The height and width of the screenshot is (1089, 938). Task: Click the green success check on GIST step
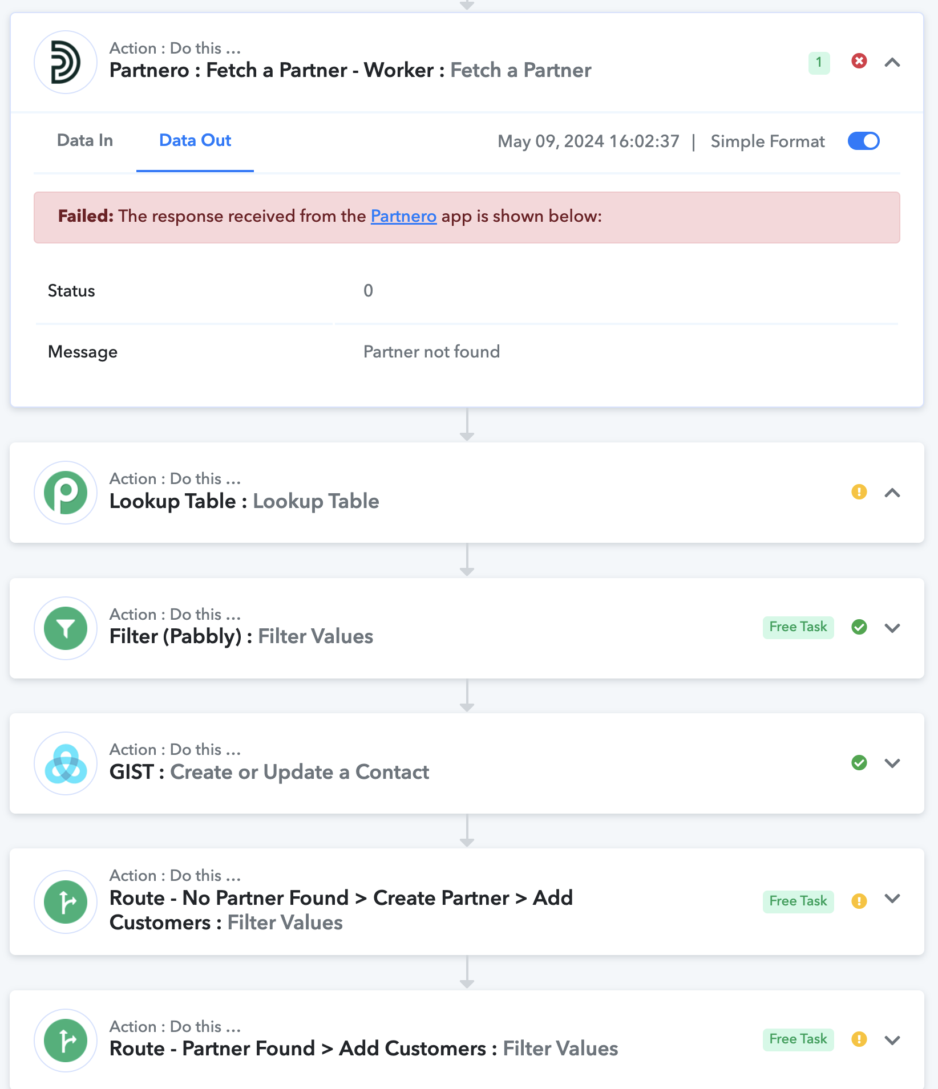coord(859,762)
